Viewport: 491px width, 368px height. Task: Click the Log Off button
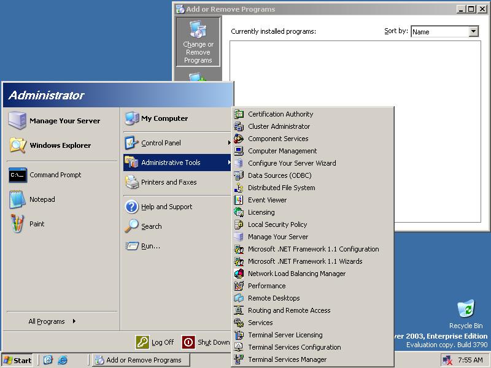(x=155, y=342)
